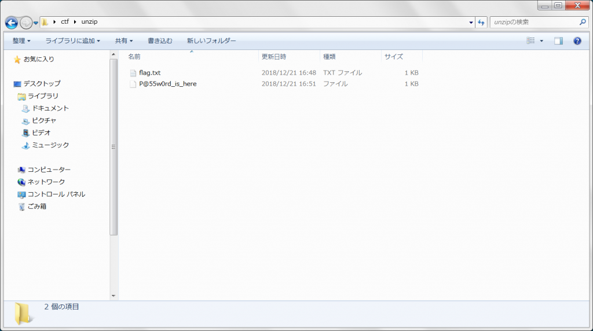
Task: Click the 書き込む button
Action: (160, 41)
